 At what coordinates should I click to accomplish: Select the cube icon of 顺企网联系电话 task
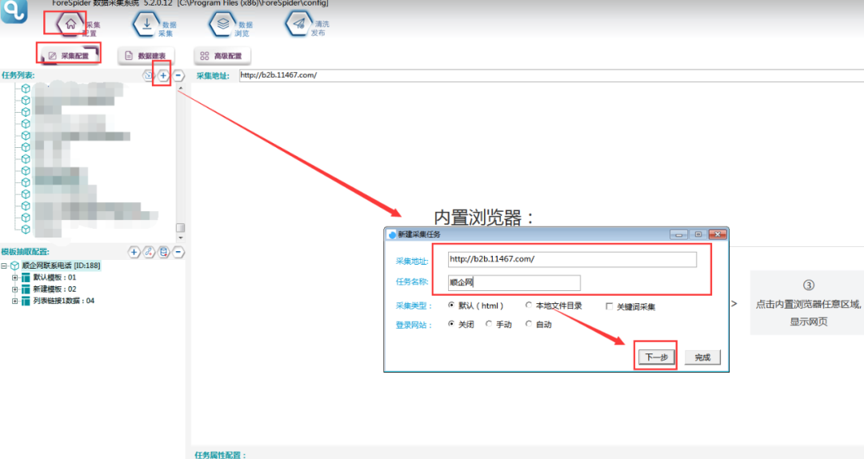[15, 265]
